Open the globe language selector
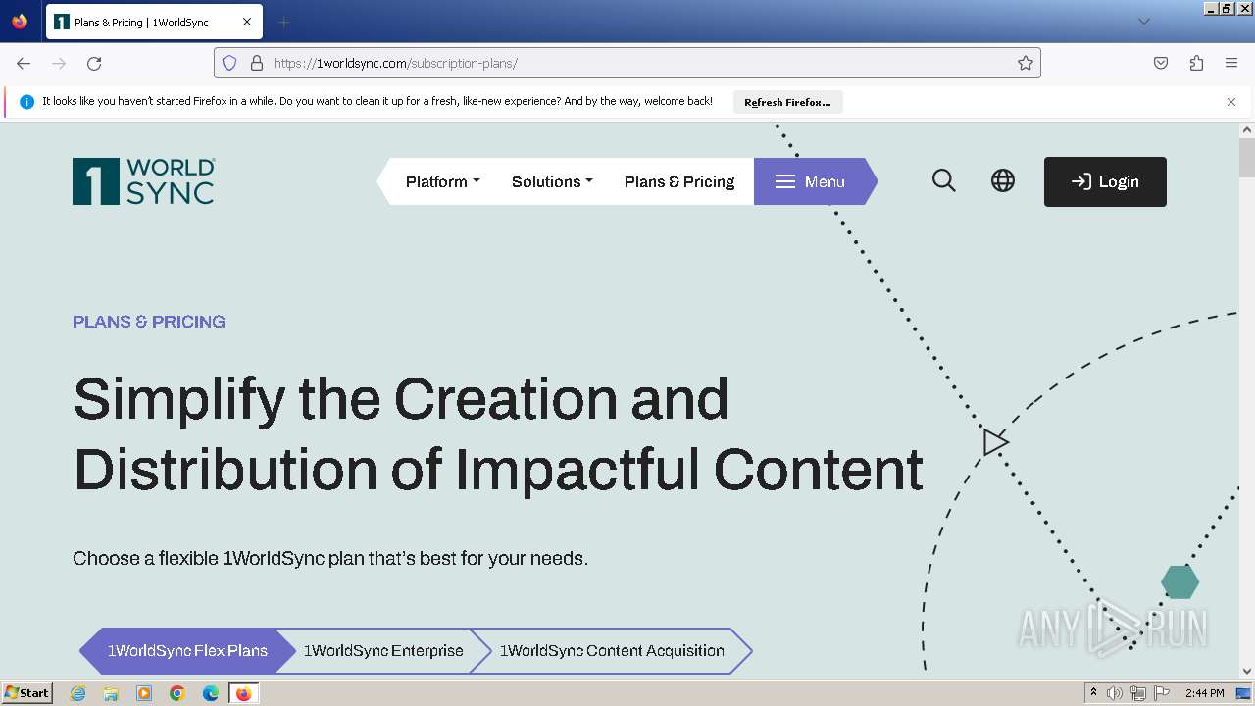The image size is (1255, 706). pyautogui.click(x=1003, y=180)
